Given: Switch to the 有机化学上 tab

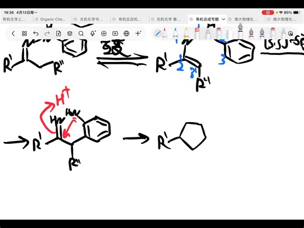Looking at the screenshot, I should click(14, 19).
